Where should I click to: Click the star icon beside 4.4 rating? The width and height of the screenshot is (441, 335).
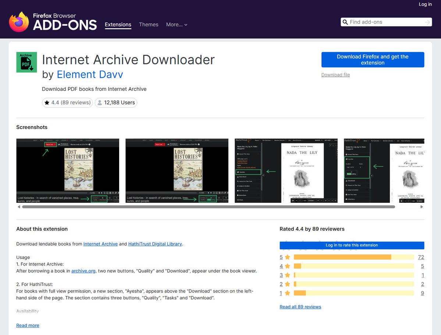(x=47, y=103)
